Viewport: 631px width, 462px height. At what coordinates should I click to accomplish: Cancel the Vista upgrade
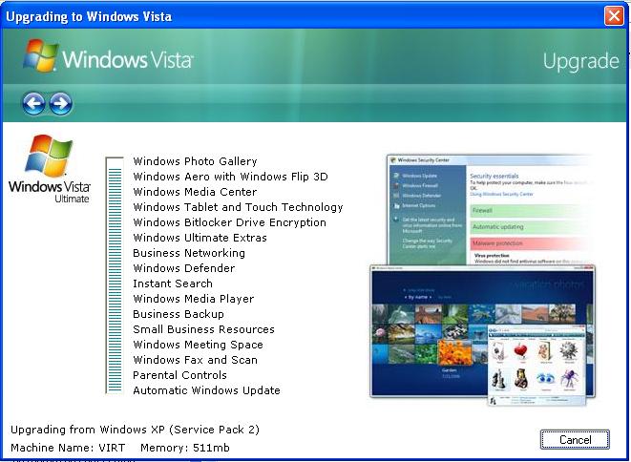575,439
